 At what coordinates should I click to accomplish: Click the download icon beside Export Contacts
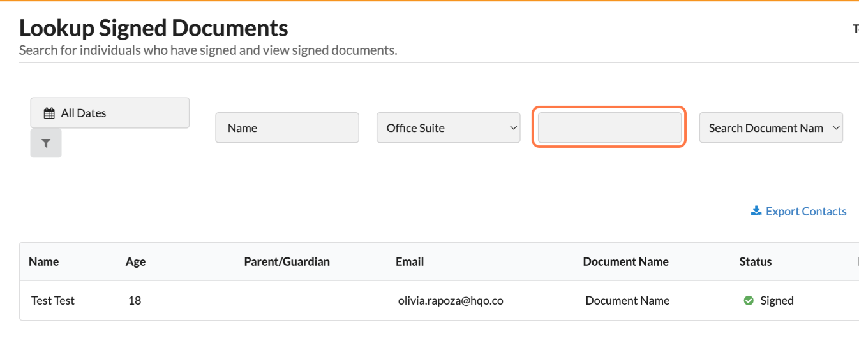(x=756, y=211)
